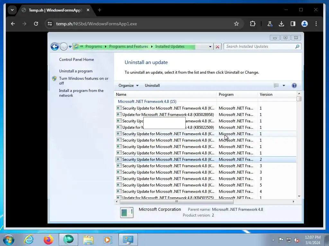Open Firefox from taskbar
Viewport: 329px width, 246px height.
point(49,240)
